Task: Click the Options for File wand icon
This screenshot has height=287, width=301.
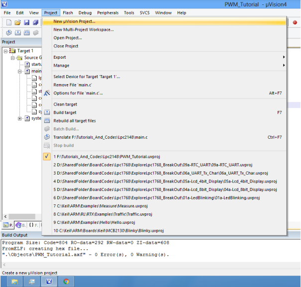Action: click(47, 93)
